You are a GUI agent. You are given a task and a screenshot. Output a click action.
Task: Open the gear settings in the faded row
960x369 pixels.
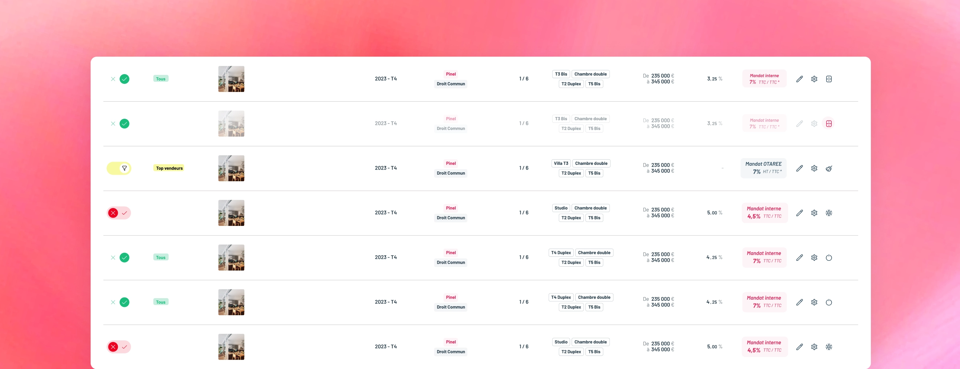click(x=814, y=123)
